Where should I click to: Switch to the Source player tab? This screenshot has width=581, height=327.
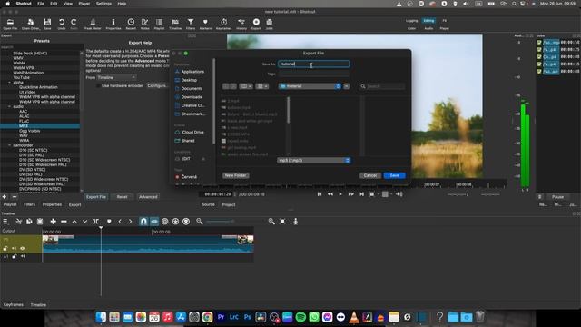click(208, 204)
